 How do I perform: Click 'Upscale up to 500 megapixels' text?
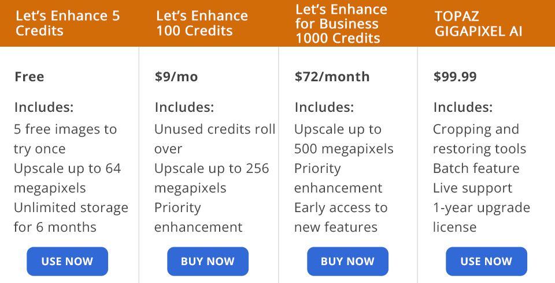coord(343,139)
